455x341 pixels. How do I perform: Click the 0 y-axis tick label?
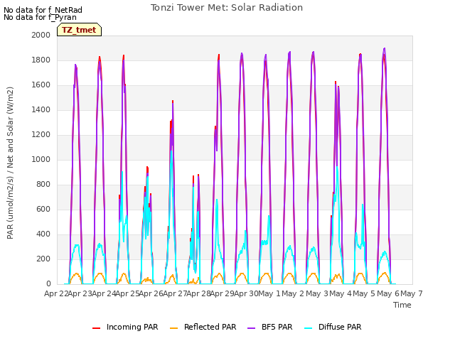pos(48,284)
